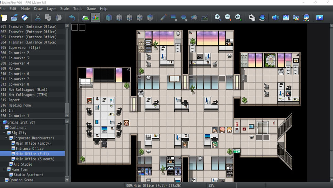The width and height of the screenshot is (333, 188).
Task: Undo the last action
Action: [x=72, y=18]
